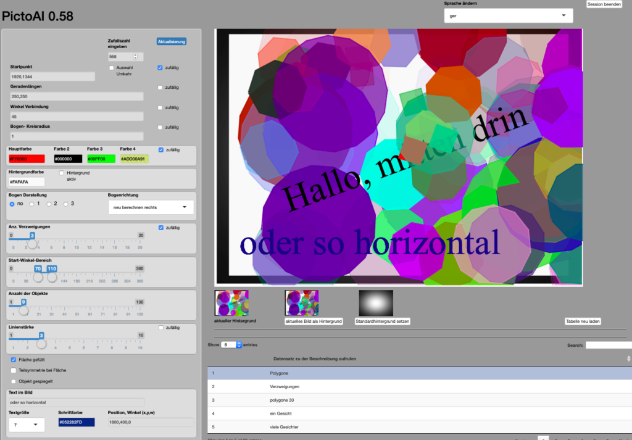The image size is (632, 440).
Task: Open the Textgröße size dropdown
Action: tap(27, 425)
